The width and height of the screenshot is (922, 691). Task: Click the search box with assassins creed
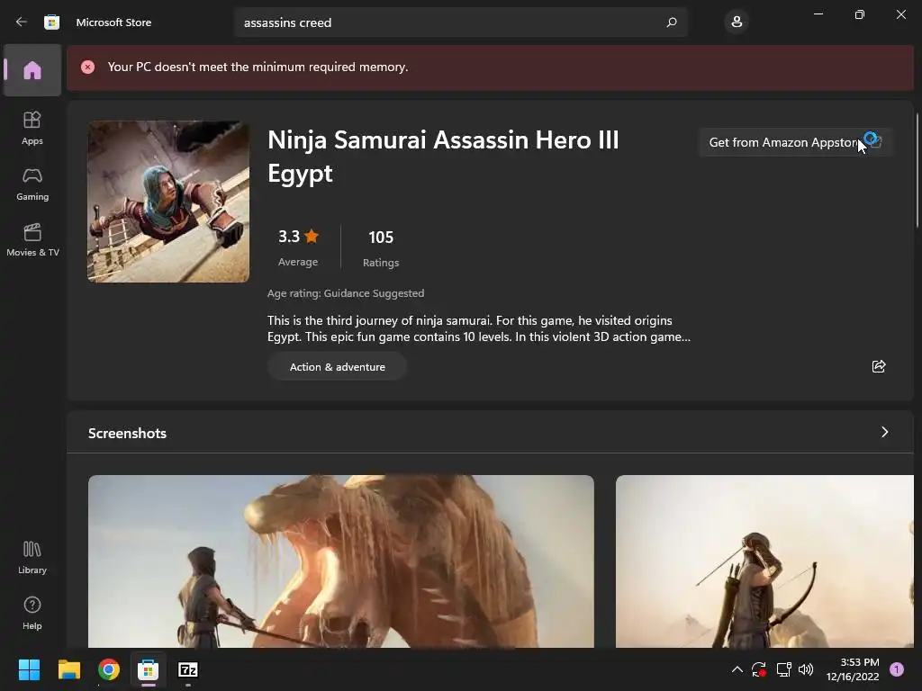click(x=460, y=22)
